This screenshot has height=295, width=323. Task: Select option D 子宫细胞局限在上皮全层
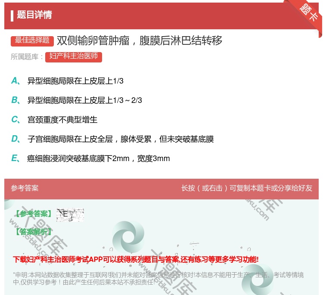point(121,139)
